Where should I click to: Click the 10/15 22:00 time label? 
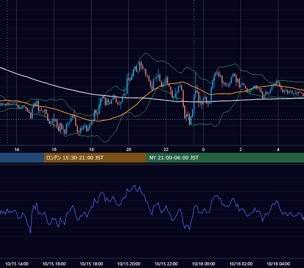tap(166, 264)
